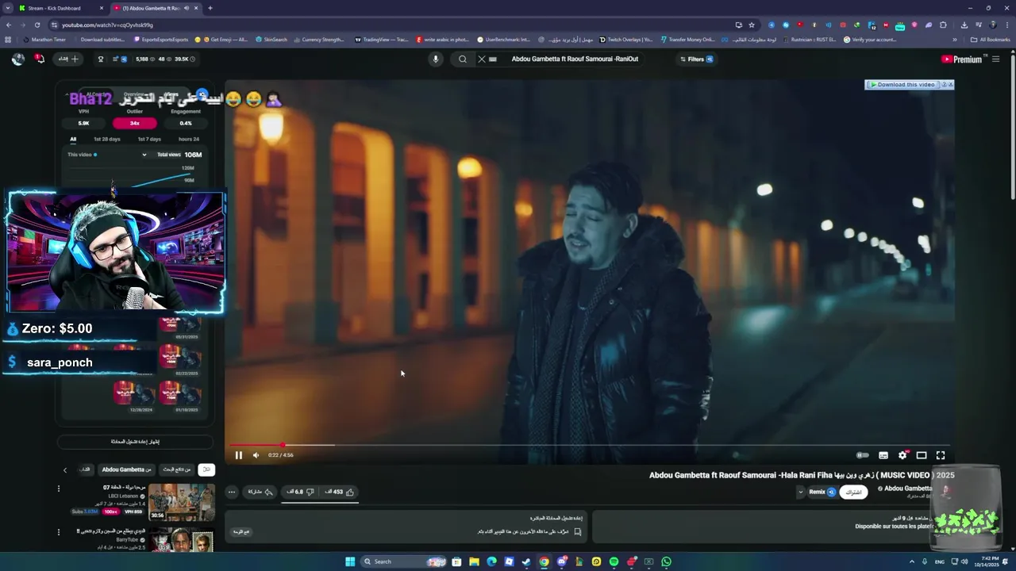Click the white subscribe button
1016x571 pixels.
tap(853, 492)
